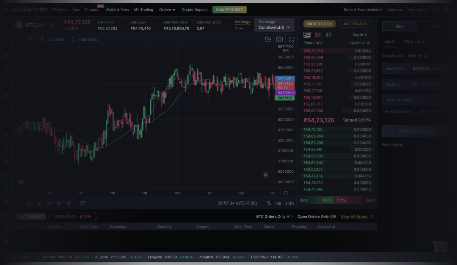Expand the collapsed order book side arrow

click(266, 174)
